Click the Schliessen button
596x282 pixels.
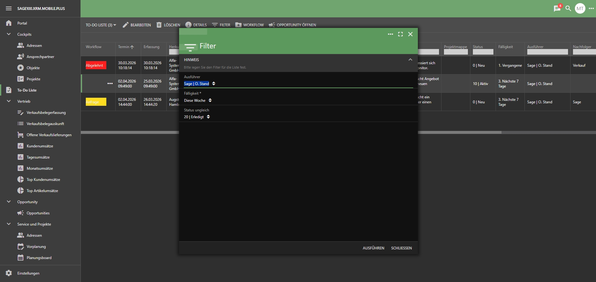pyautogui.click(x=401, y=248)
